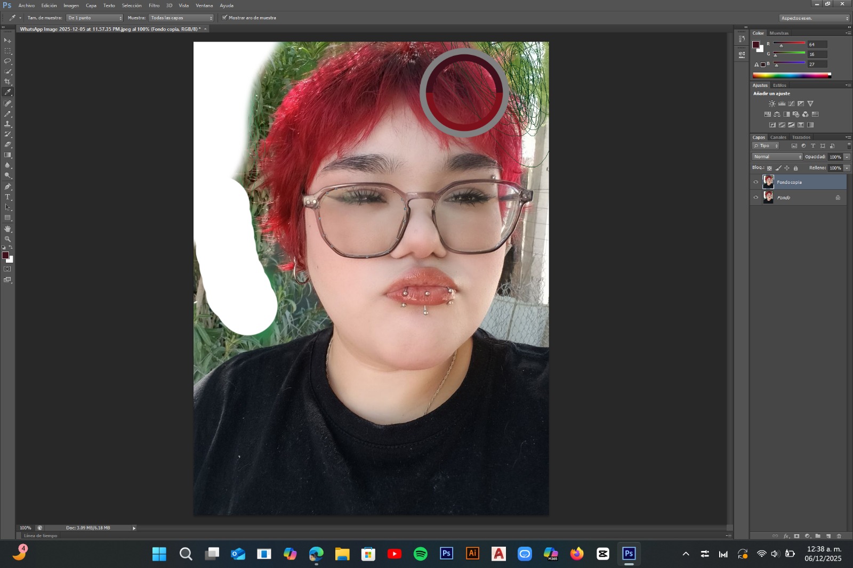
Task: Open the Filtro menu
Action: [x=154, y=5]
